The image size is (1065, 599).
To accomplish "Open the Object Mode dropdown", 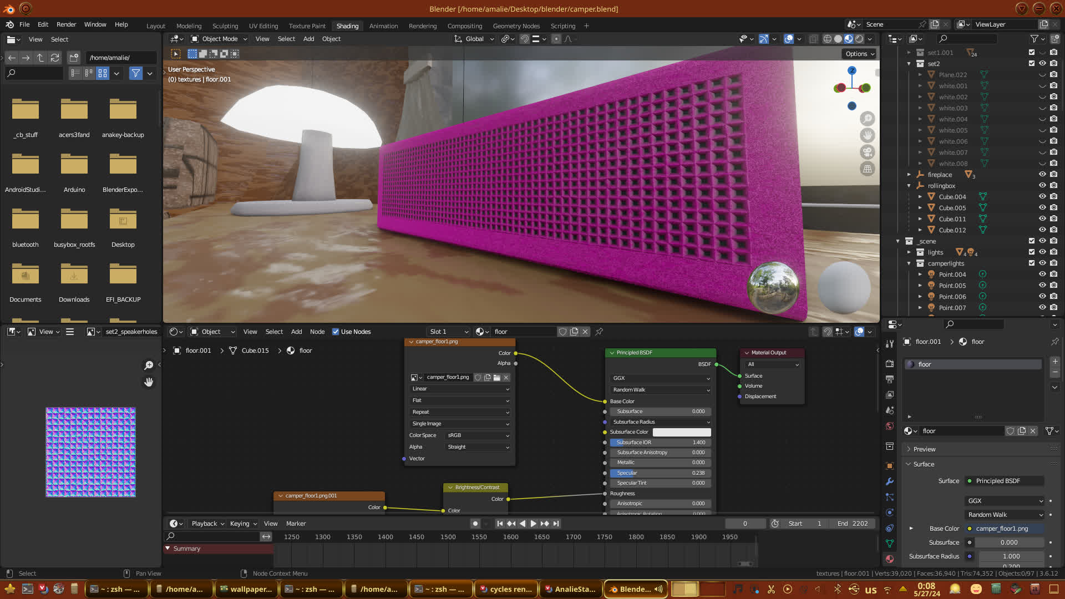I will coord(219,39).
